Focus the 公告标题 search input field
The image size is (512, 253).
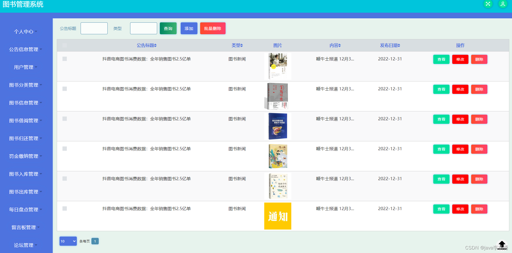[x=94, y=28]
